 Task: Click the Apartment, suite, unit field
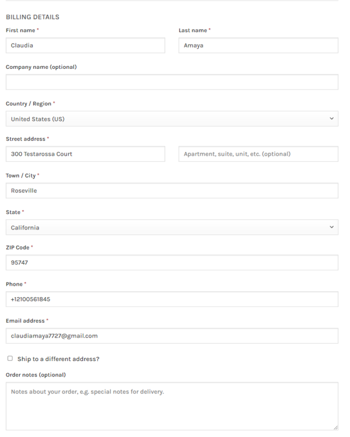258,154
